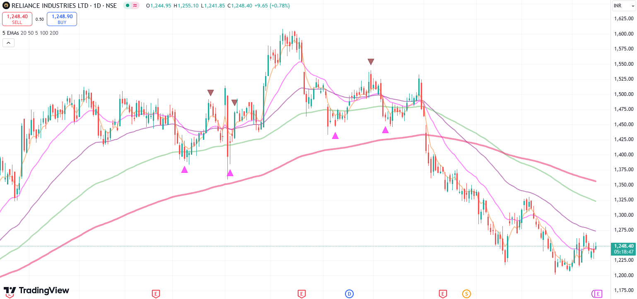
Task: Click price axis label 1,200.00
Action: (623, 275)
